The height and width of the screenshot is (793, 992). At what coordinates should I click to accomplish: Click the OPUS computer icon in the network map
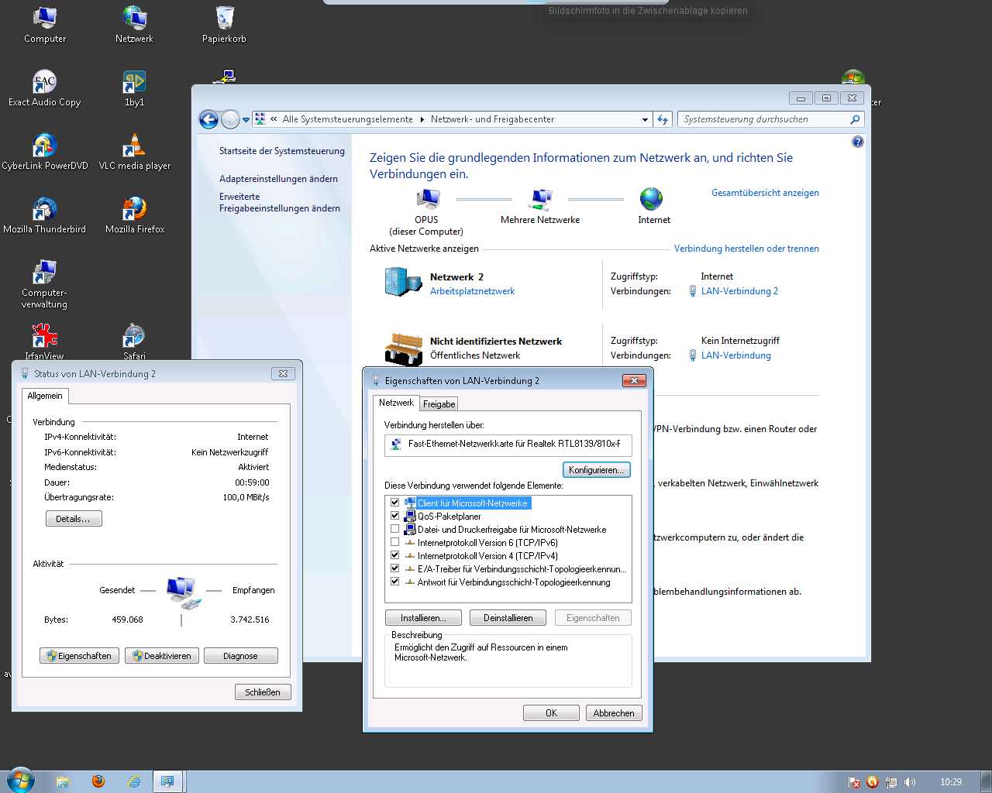[x=427, y=200]
